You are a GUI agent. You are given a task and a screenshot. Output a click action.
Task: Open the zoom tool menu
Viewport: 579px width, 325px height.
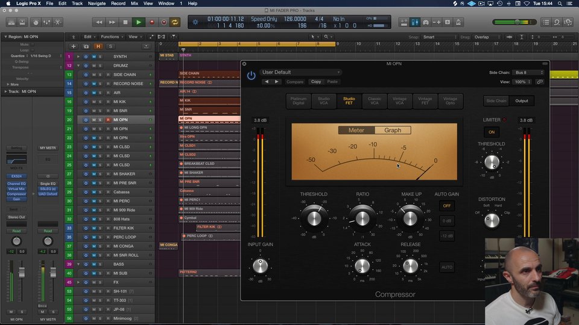327,37
